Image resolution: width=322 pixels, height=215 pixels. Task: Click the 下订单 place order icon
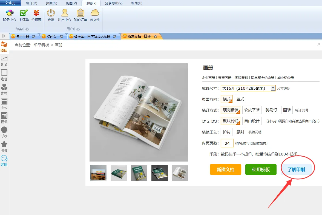coord(24,15)
